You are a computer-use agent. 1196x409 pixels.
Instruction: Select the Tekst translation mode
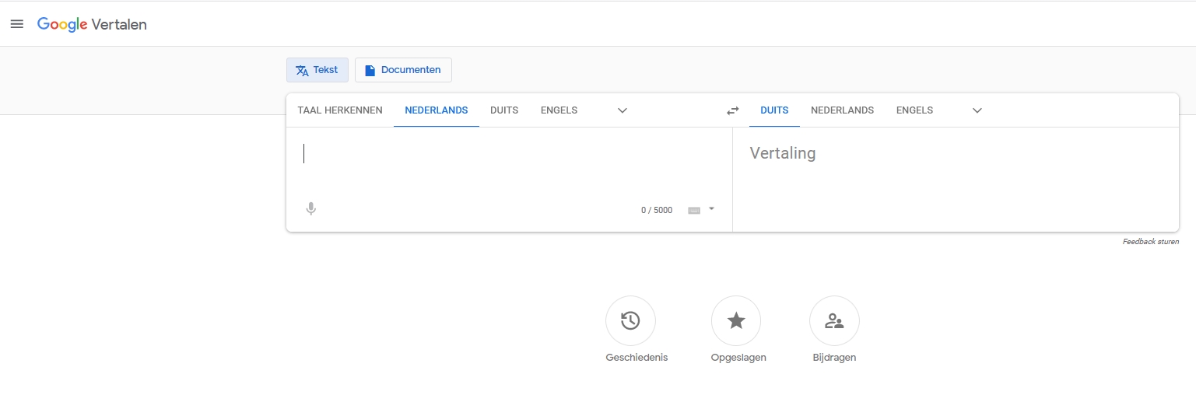pyautogui.click(x=317, y=70)
